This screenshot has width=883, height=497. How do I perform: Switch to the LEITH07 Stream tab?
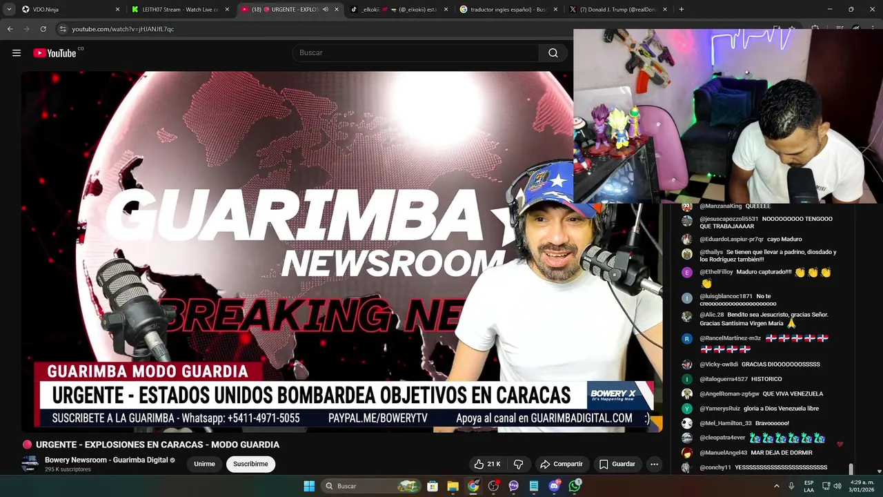pyautogui.click(x=181, y=10)
